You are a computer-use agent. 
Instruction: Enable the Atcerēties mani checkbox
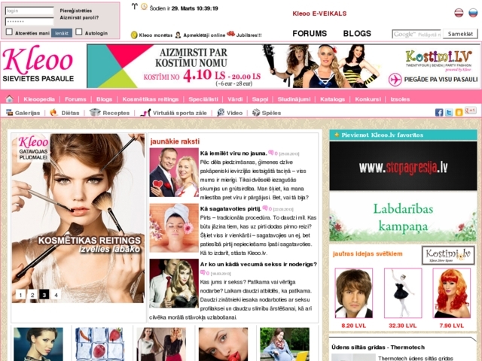9,32
